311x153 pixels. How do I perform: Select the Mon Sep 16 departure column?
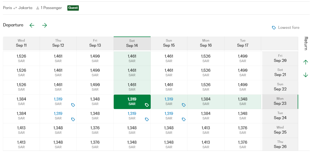(x=206, y=43)
